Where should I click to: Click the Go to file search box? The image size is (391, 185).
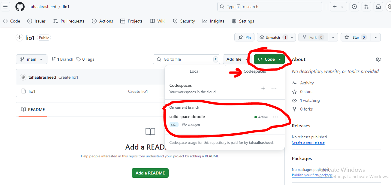(186, 59)
